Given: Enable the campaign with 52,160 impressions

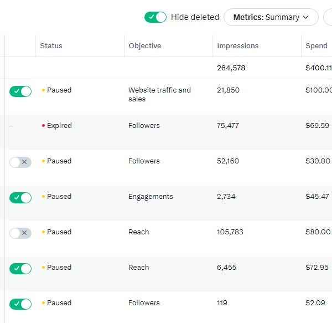Looking at the screenshot, I should coord(20,162).
